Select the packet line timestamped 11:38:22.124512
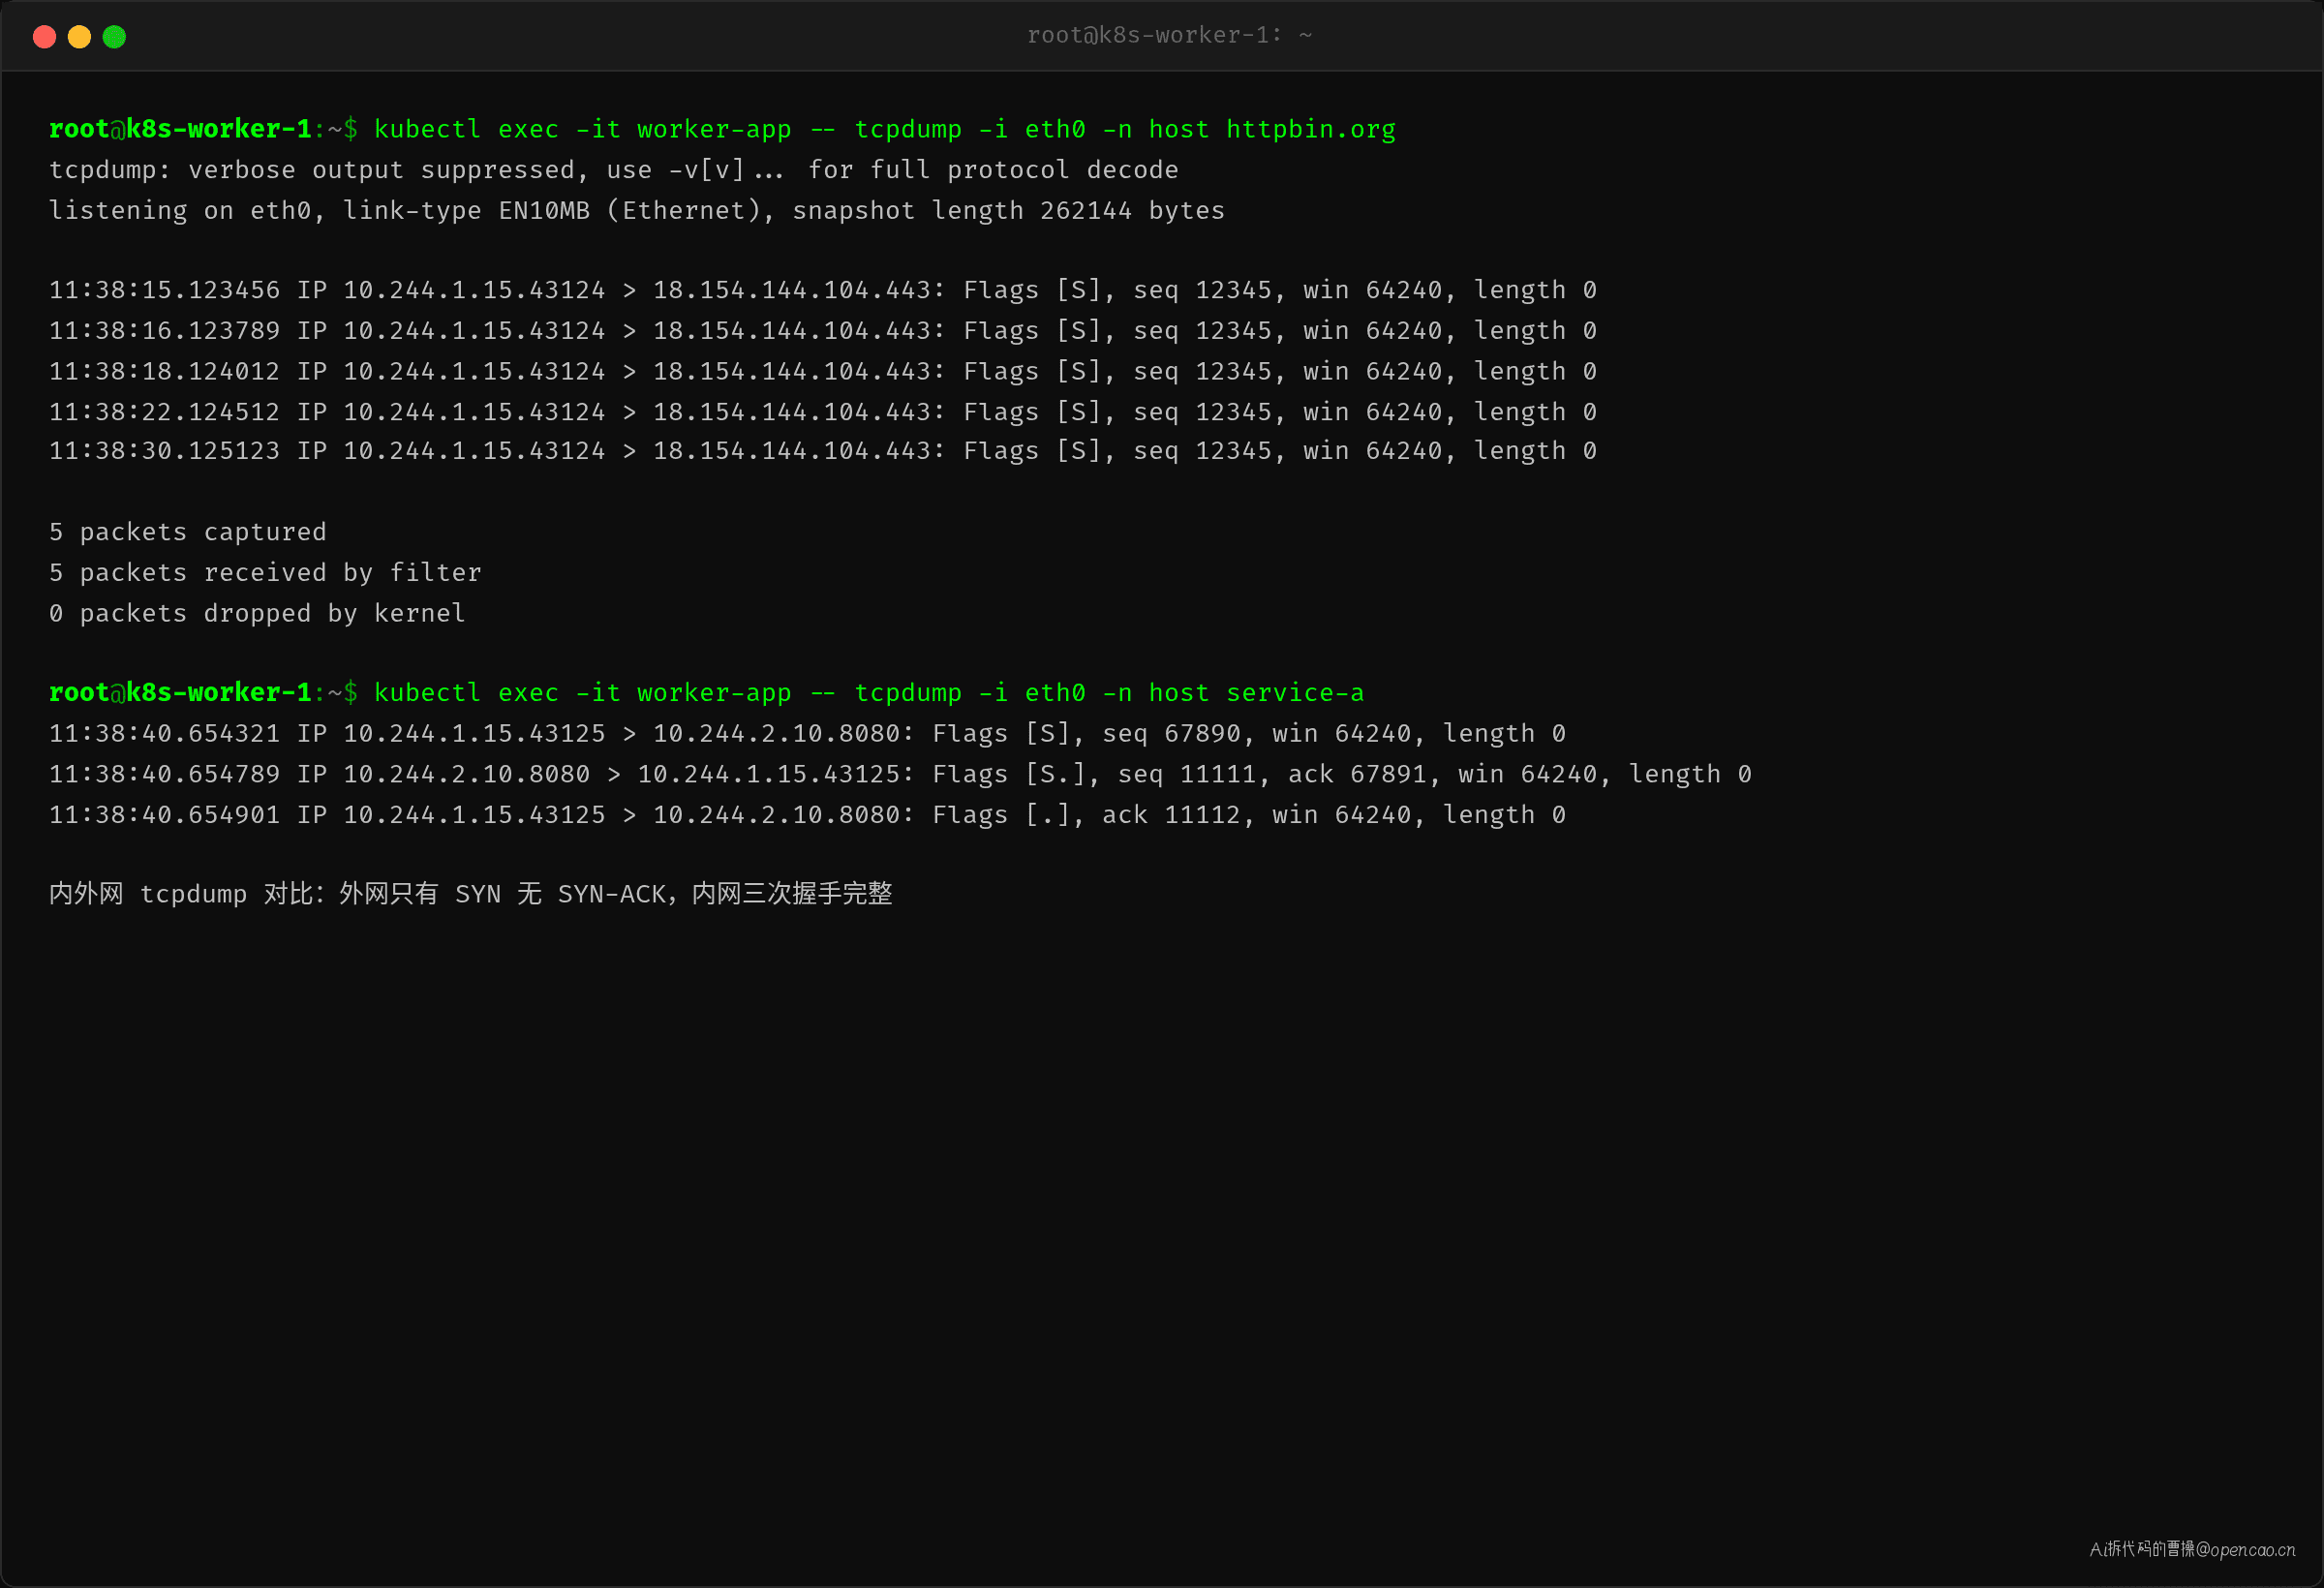The image size is (2324, 1588). tap(822, 411)
